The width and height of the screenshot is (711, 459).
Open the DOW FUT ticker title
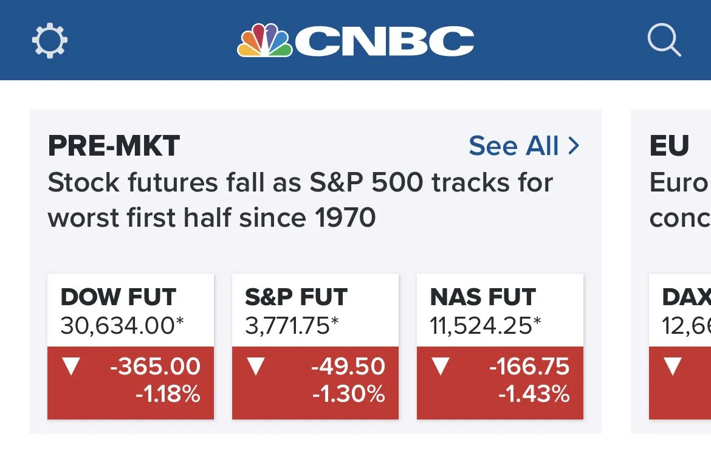click(x=118, y=297)
